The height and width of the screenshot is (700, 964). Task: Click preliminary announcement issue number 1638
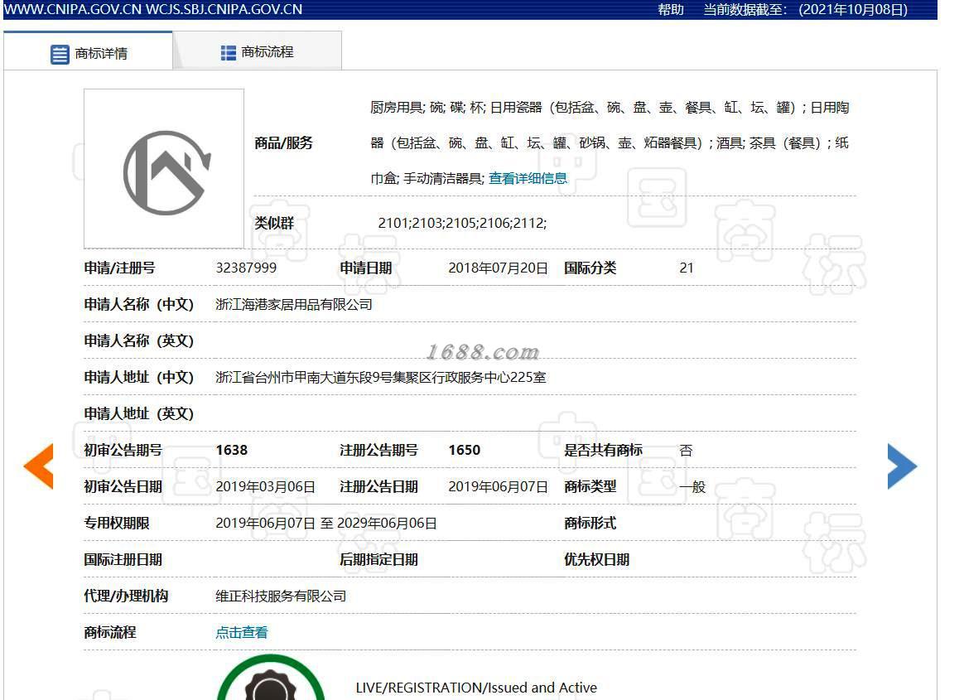tap(232, 451)
